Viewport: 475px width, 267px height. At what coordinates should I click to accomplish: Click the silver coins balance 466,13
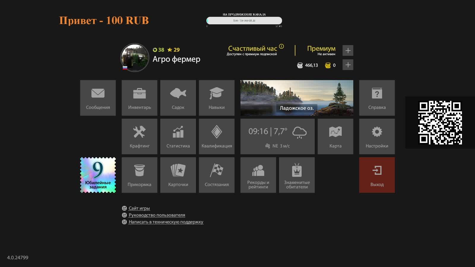tap(308, 65)
